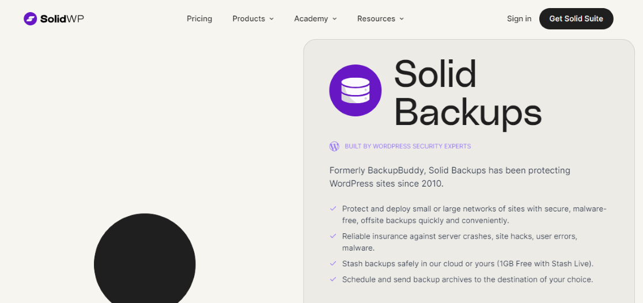Click checkmark beside 'Reliable insurance' line
Screen dimensions: 643x303
[x=333, y=236]
